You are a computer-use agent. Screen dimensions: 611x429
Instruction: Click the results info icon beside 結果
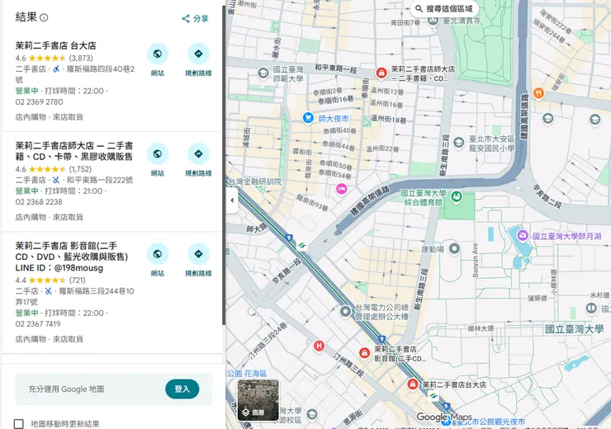tap(44, 17)
